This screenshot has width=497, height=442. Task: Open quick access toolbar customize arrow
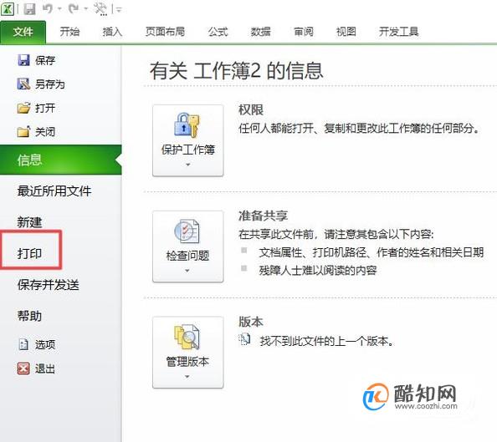[119, 9]
